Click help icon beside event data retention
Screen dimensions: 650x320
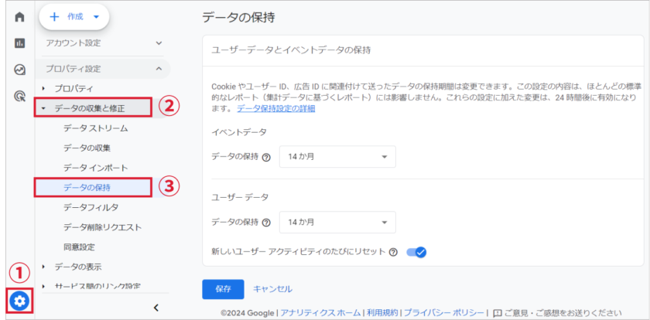[266, 158]
